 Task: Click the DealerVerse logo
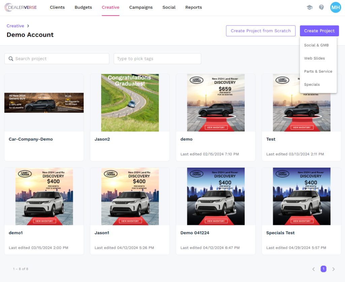pos(21,7)
